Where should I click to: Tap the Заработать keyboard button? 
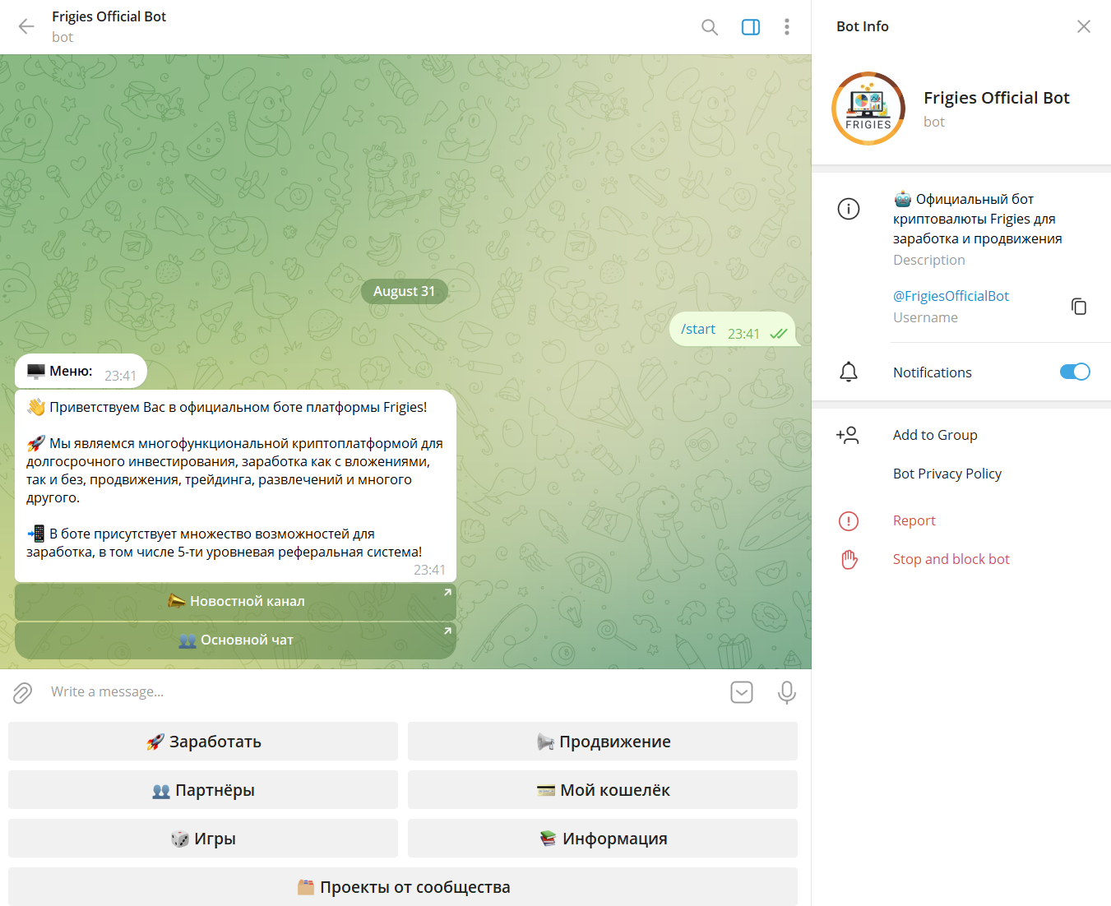[203, 742]
